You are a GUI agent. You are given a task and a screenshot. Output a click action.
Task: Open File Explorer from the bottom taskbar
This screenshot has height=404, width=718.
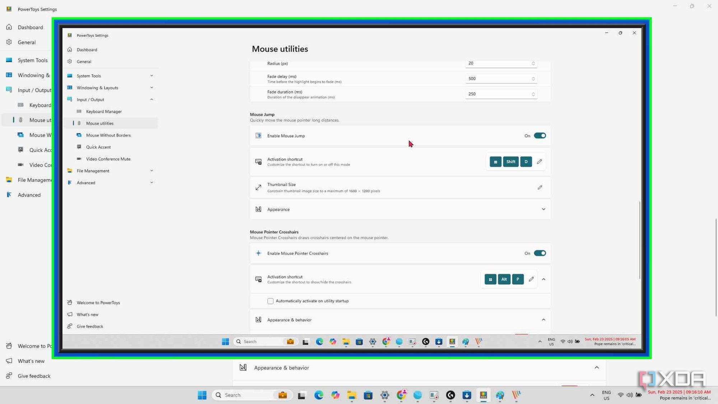pos(351,395)
